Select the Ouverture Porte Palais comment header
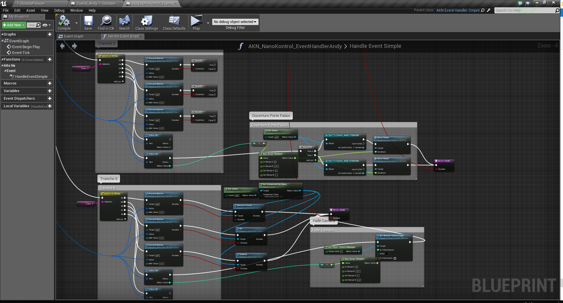This screenshot has height=303, width=563. pyautogui.click(x=333, y=125)
